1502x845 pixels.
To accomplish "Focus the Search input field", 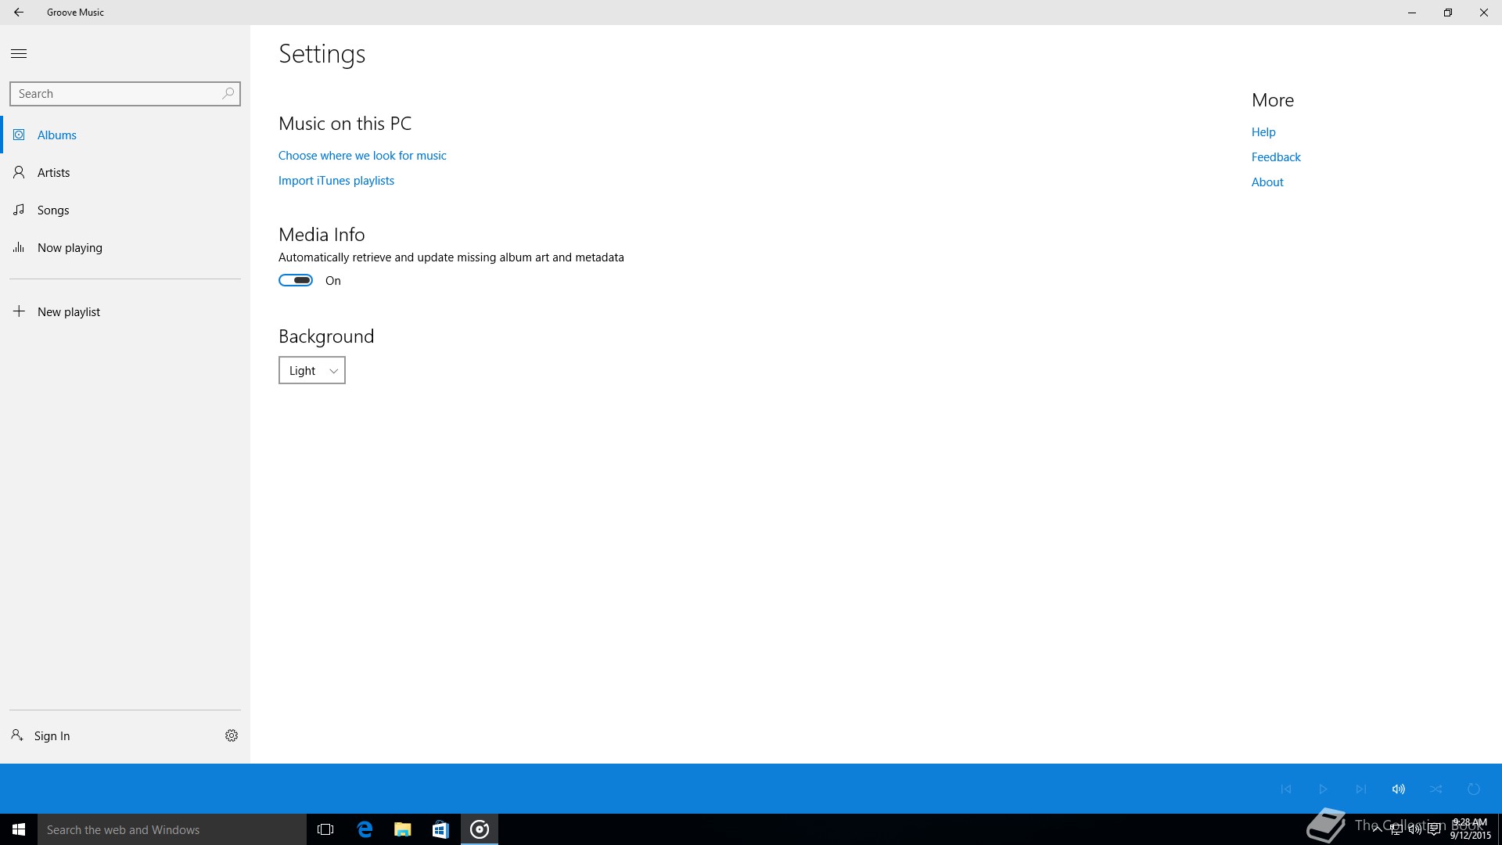I will coord(125,94).
